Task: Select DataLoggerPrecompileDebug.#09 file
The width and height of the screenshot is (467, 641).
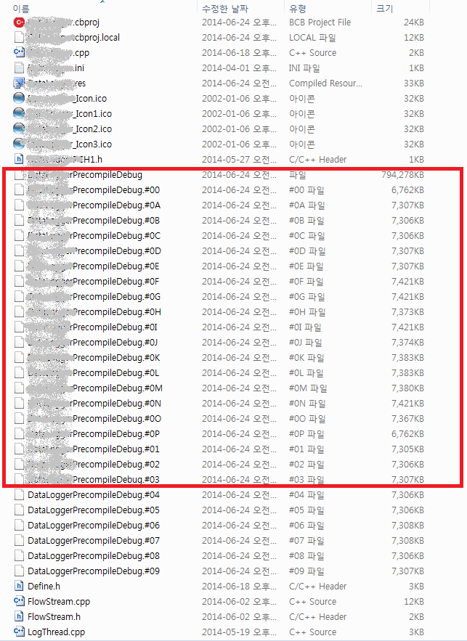Action: click(x=94, y=571)
